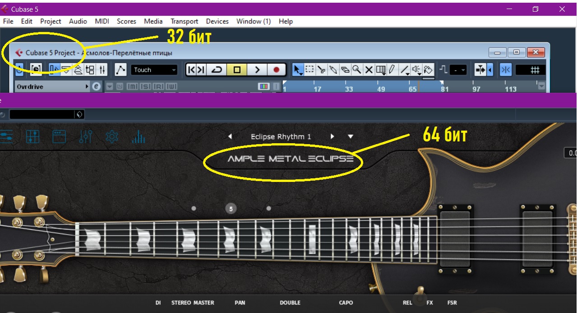Select the Draw pencil tool
The width and height of the screenshot is (582, 313).
point(392,69)
